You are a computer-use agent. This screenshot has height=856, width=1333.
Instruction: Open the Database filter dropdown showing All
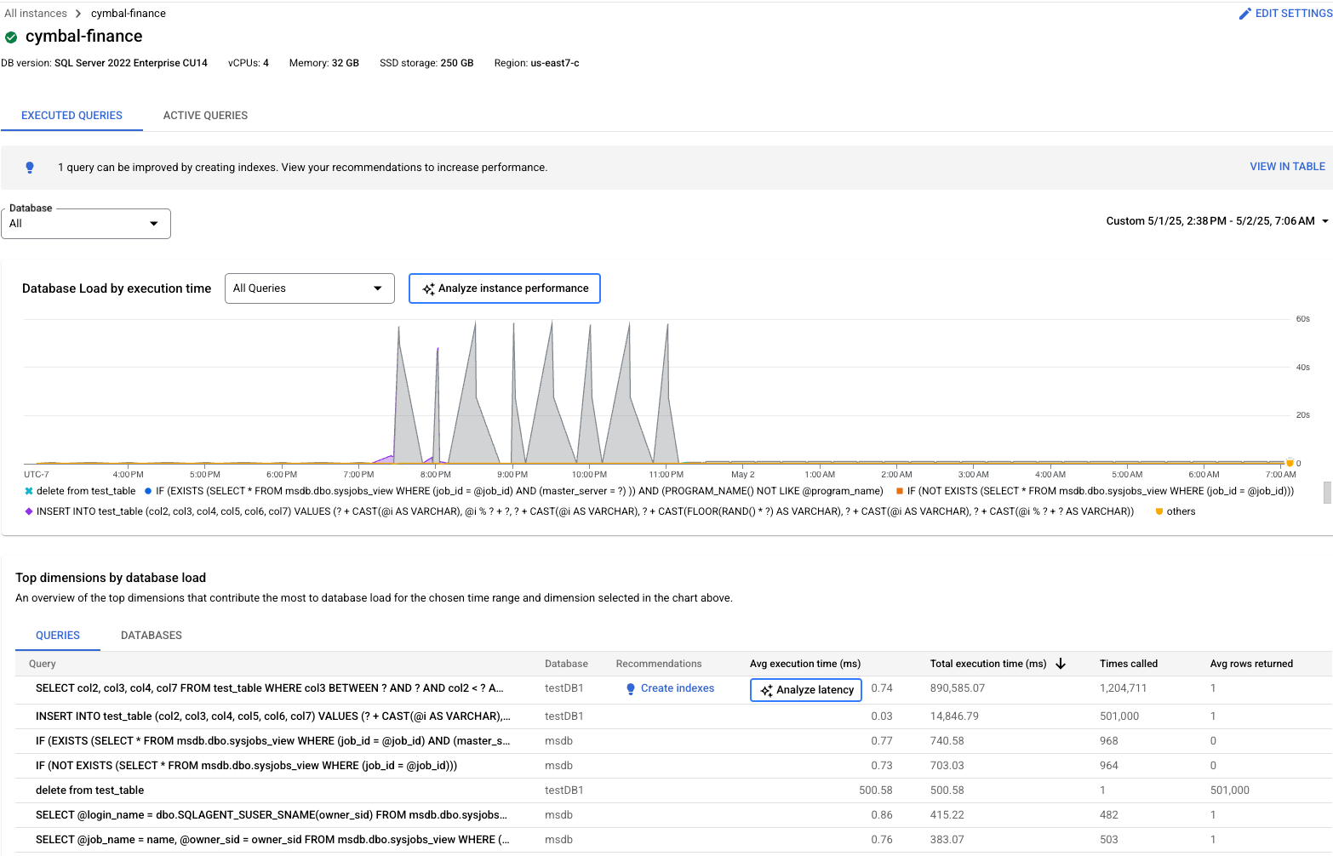pos(85,223)
